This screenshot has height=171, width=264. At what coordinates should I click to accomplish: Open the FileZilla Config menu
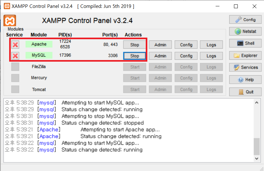coord(186,67)
